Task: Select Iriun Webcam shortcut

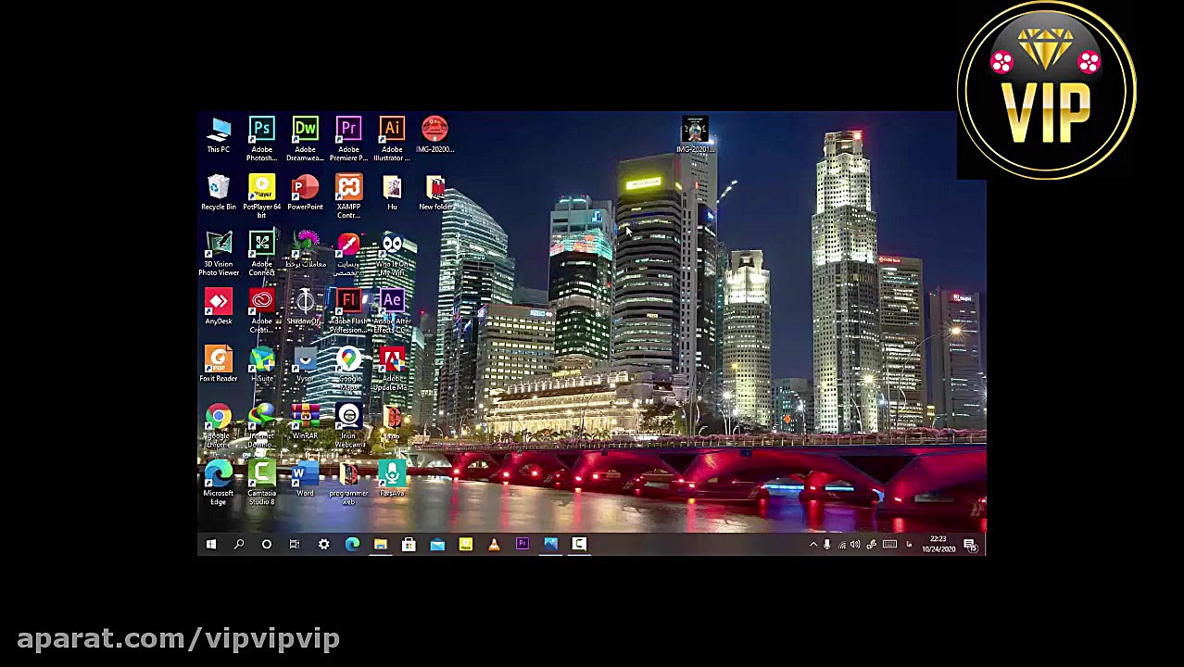Action: tap(348, 425)
